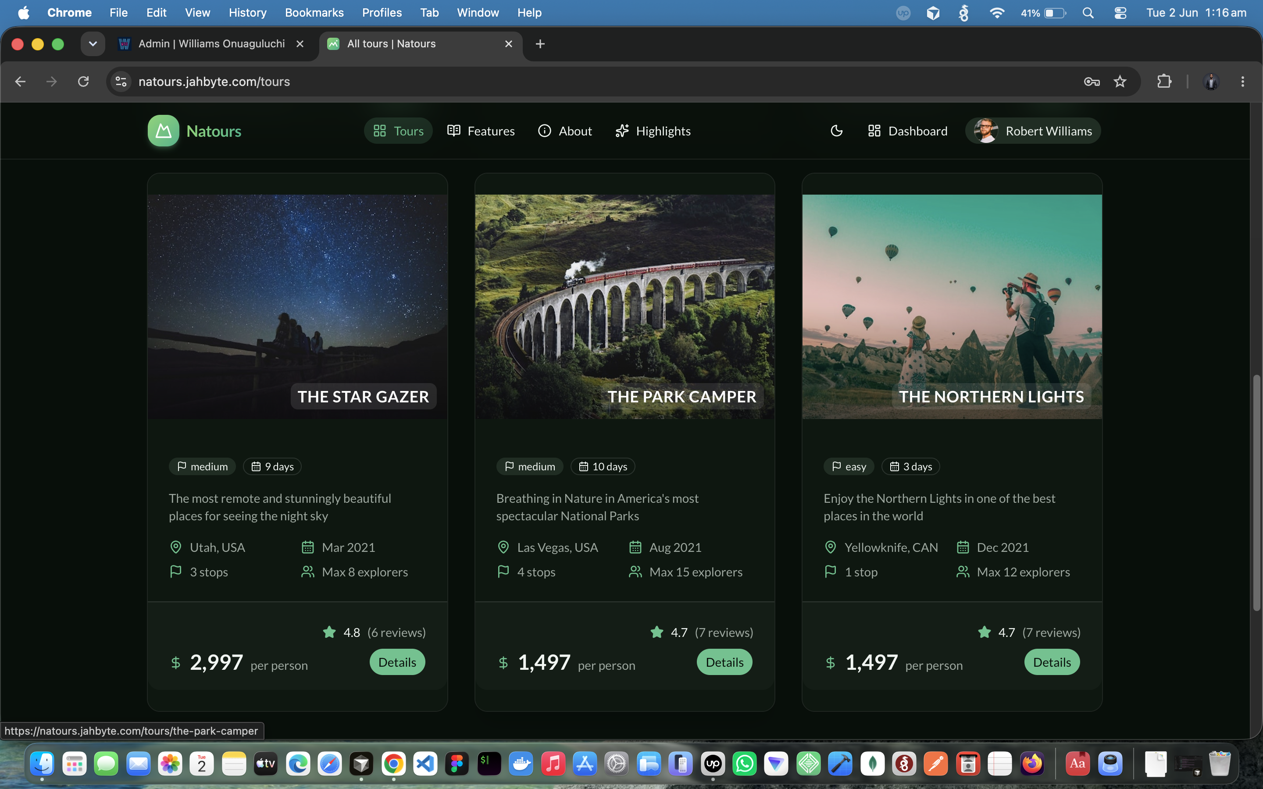Select the All tours Natours tab

420,44
